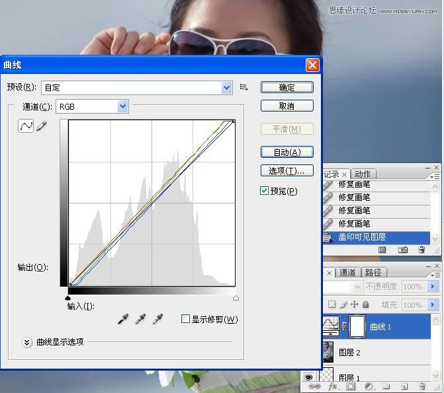Viewport: 444px width, 393px height.
Task: Open the 预设 preset dropdown
Action: coord(227,87)
